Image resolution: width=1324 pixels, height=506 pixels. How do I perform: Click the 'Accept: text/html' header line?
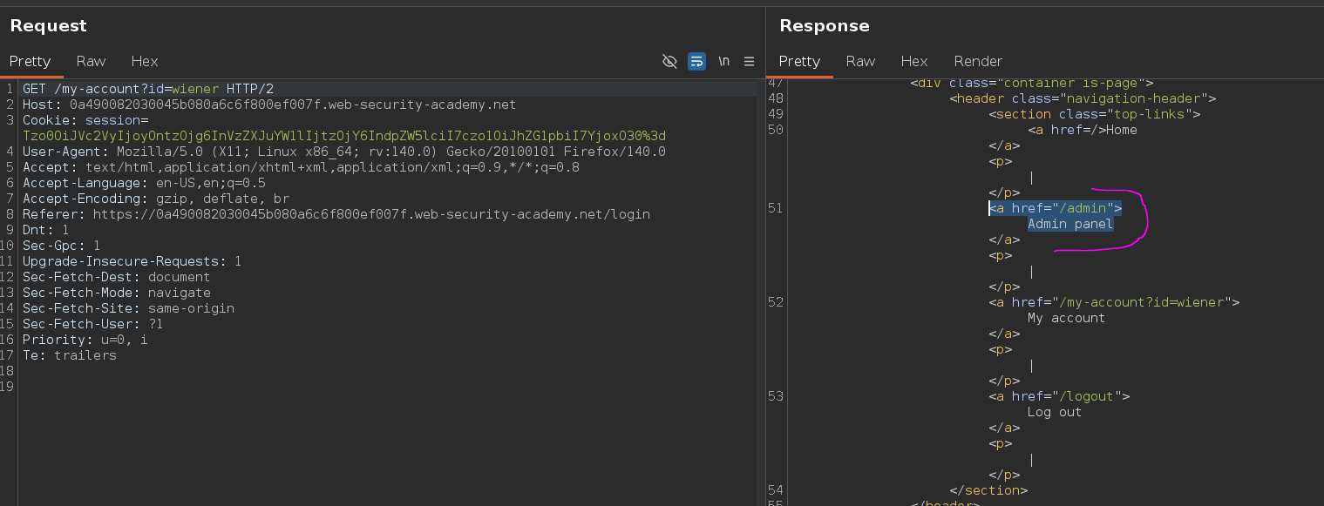click(x=301, y=167)
